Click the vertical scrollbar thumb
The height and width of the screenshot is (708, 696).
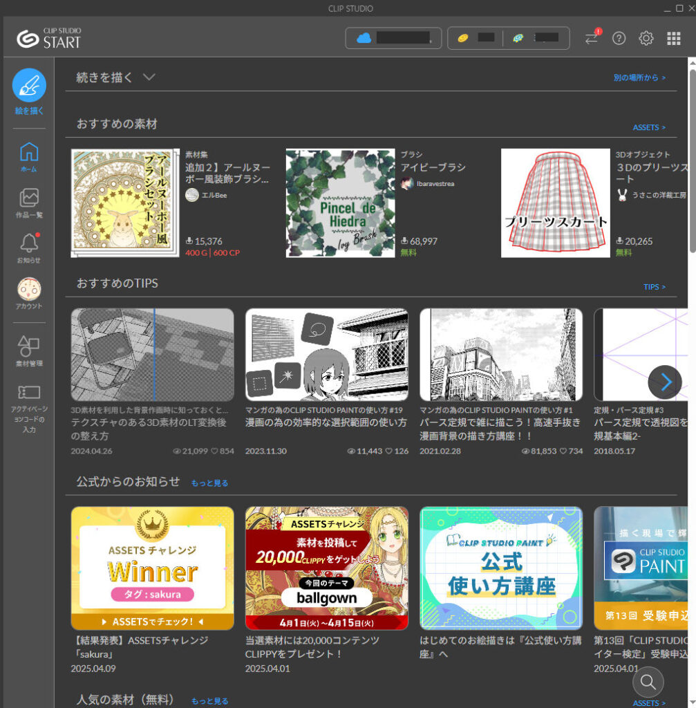pos(693,160)
